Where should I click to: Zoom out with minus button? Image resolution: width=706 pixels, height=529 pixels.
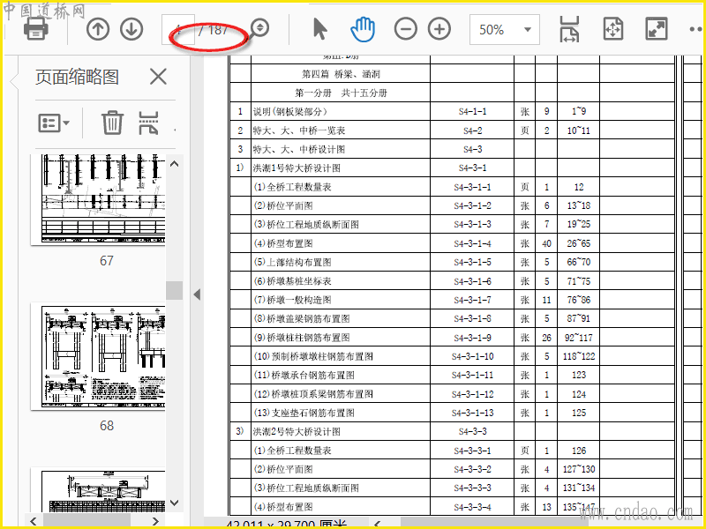tap(406, 29)
